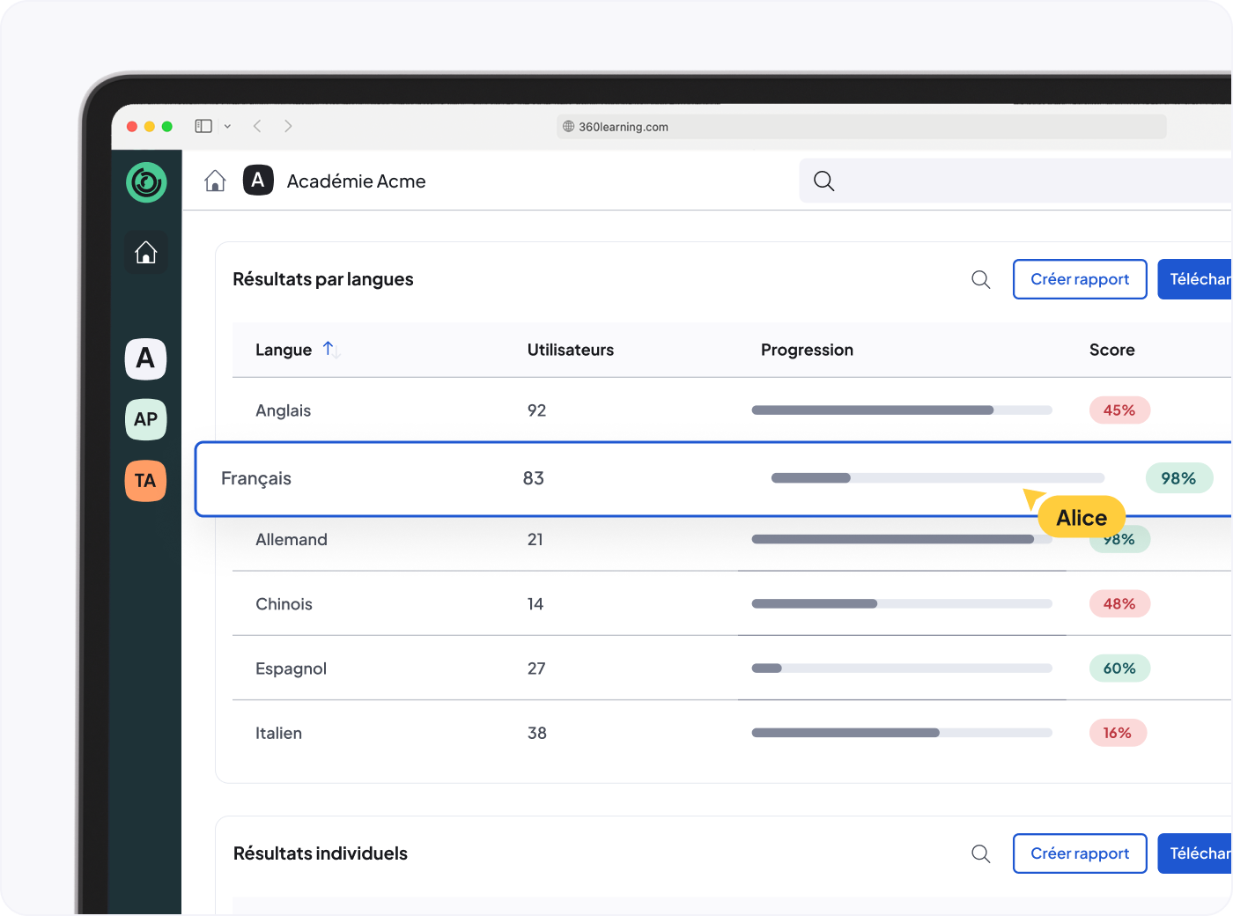Go back with browser back arrow
The height and width of the screenshot is (916, 1233).
(257, 126)
